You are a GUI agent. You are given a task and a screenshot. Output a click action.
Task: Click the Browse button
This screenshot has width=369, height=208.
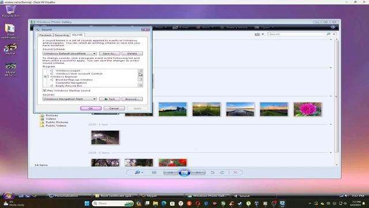tap(132, 99)
